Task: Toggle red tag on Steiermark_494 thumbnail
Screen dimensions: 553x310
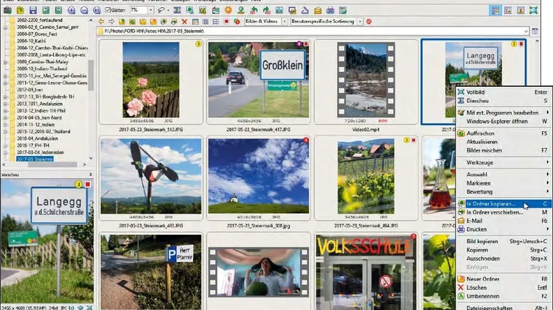Action: tap(414, 140)
